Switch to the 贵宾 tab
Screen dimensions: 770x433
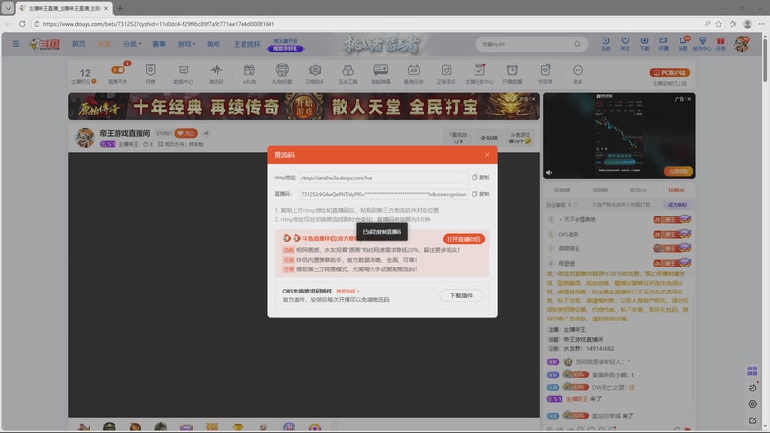pos(638,190)
